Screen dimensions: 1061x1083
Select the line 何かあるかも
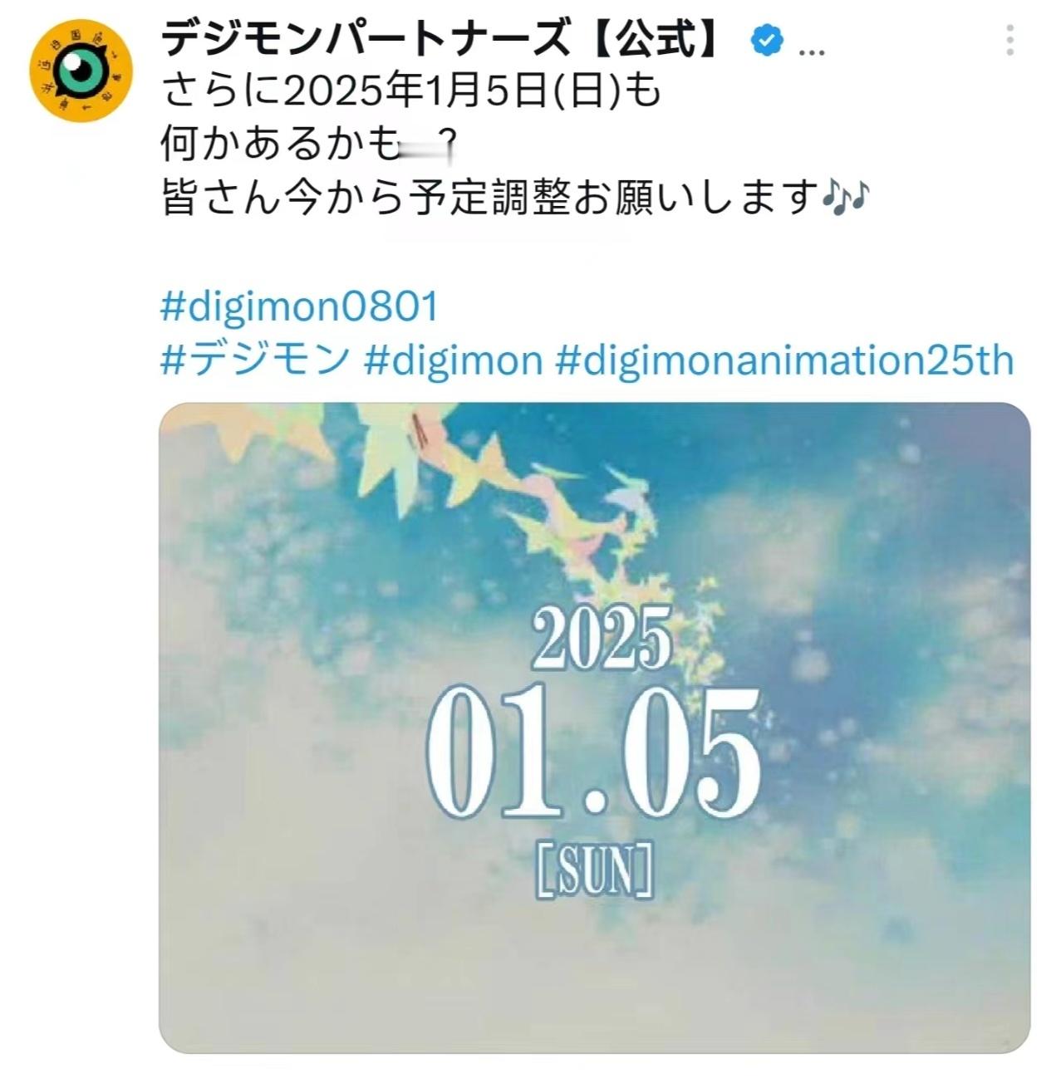point(281,145)
